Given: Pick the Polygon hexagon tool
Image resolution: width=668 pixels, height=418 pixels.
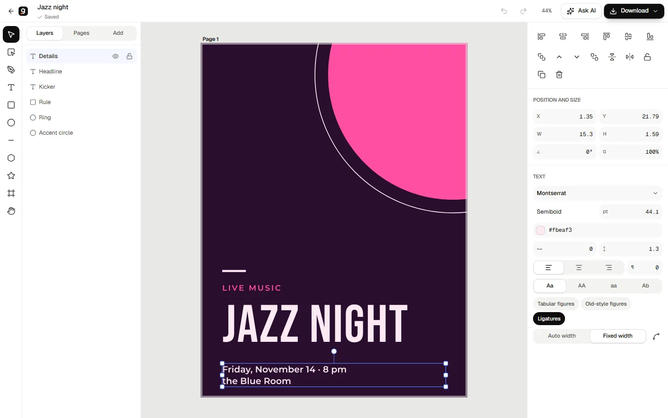Looking at the screenshot, I should pos(11,158).
